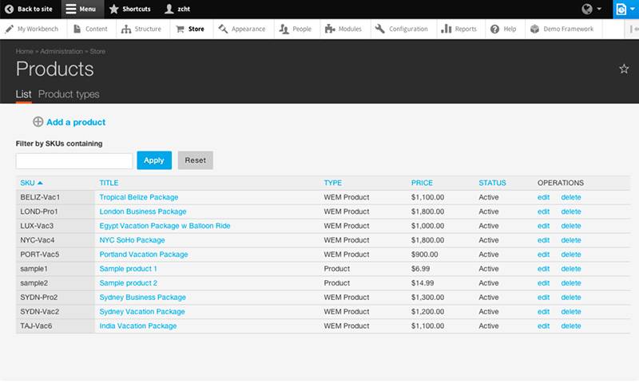Image resolution: width=639 pixels, height=383 pixels.
Task: Toggle the hamburger Menu icon
Action: pyautogui.click(x=71, y=9)
